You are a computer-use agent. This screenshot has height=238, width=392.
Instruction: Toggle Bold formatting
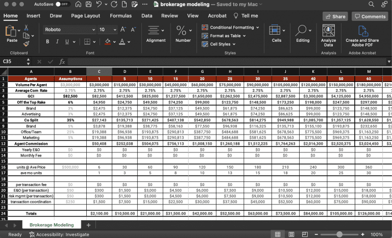coord(47,42)
